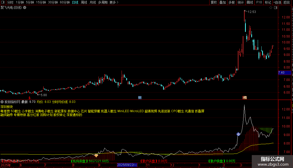Activate the 画线 drawing tools

(250, 2)
